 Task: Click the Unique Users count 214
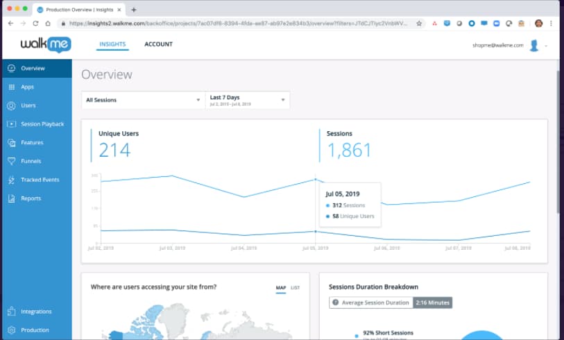click(x=114, y=150)
